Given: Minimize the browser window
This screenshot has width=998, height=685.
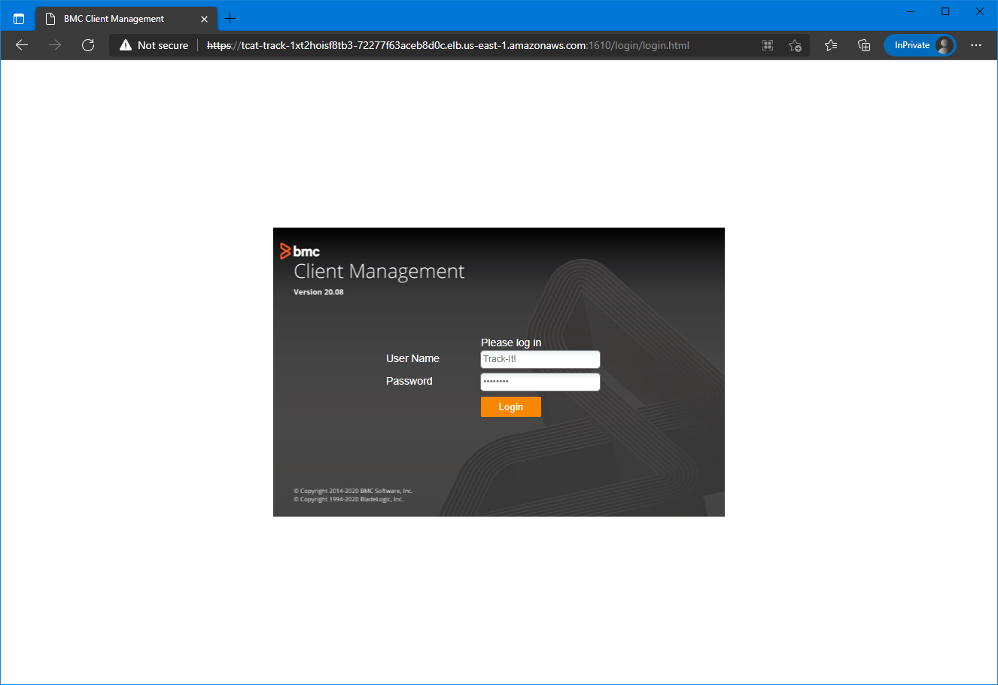Looking at the screenshot, I should pos(911,11).
